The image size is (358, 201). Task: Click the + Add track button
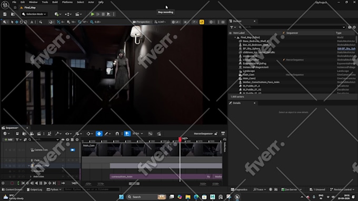(x=8, y=139)
